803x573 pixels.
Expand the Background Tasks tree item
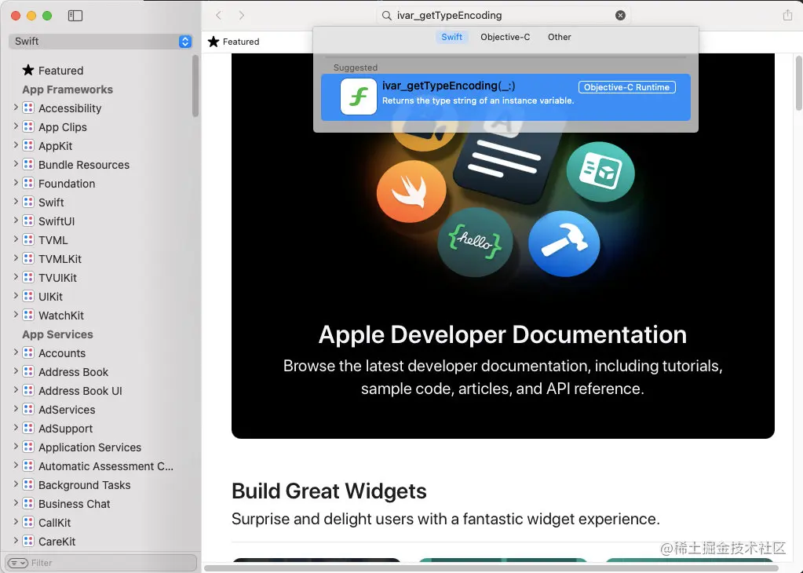(16, 484)
